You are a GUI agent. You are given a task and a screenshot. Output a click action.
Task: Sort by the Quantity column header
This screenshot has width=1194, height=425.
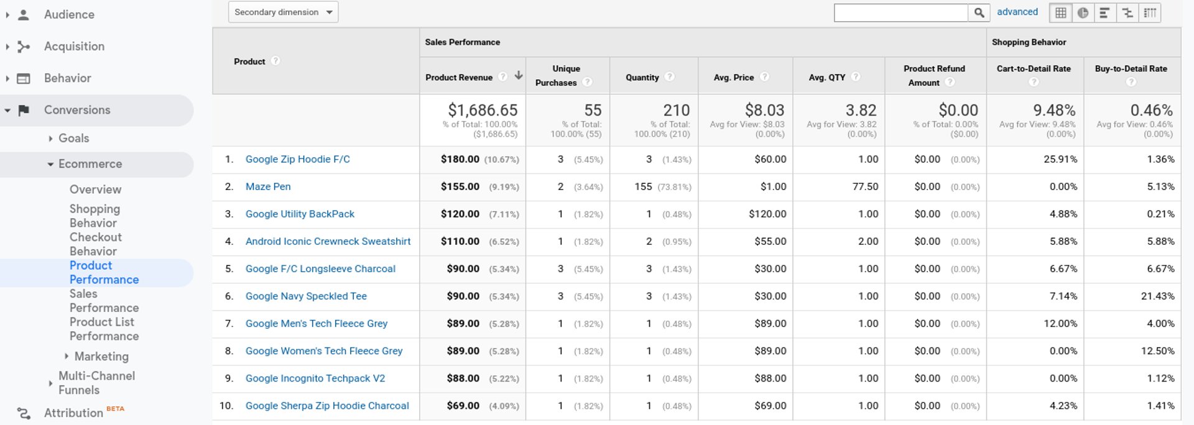[642, 78]
